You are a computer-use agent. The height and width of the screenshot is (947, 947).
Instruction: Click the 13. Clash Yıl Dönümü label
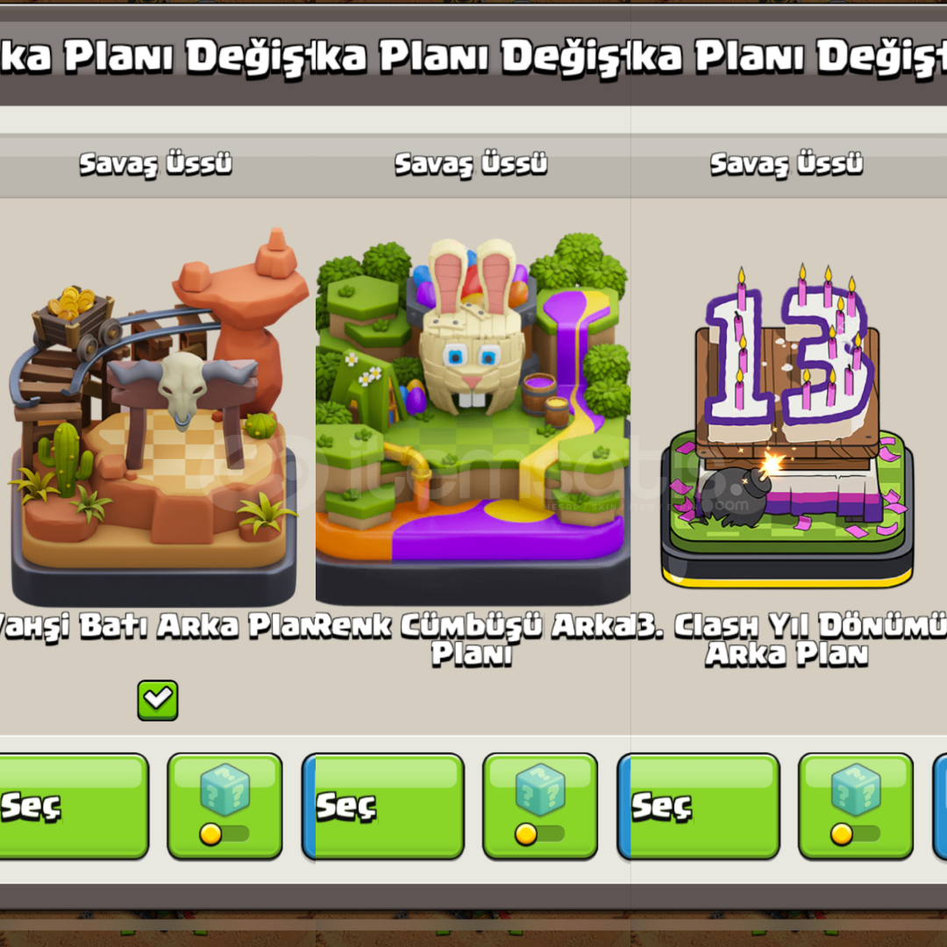coord(789,639)
